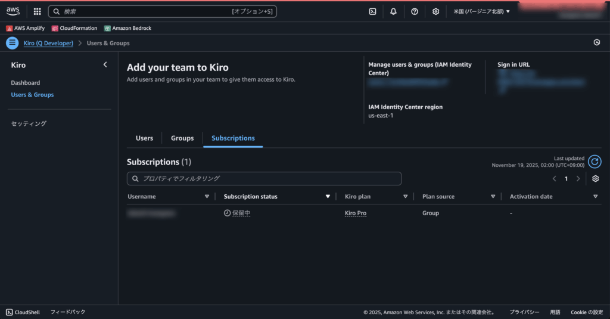Open the help question mark icon
This screenshot has width=610, height=319.
coord(415,11)
